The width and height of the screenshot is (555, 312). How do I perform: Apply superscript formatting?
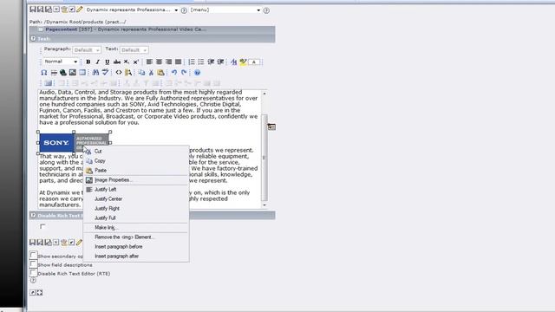click(x=136, y=62)
